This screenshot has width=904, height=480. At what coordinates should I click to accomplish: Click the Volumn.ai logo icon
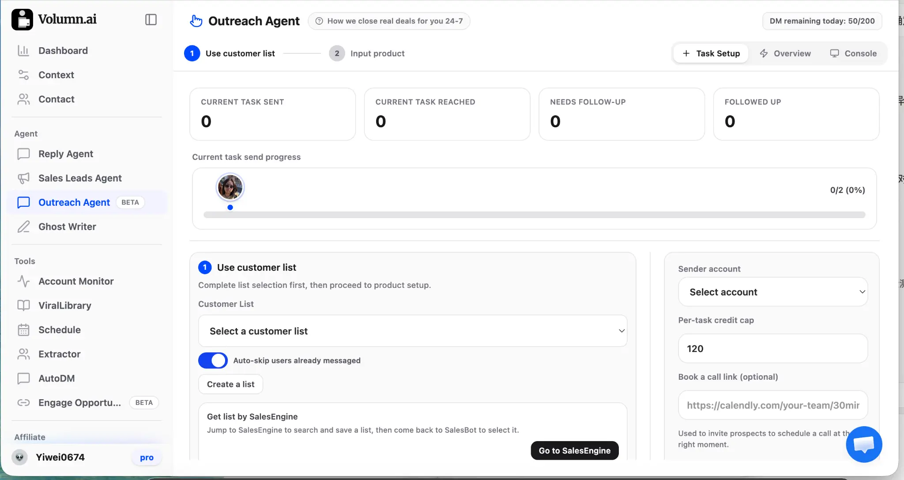[22, 19]
